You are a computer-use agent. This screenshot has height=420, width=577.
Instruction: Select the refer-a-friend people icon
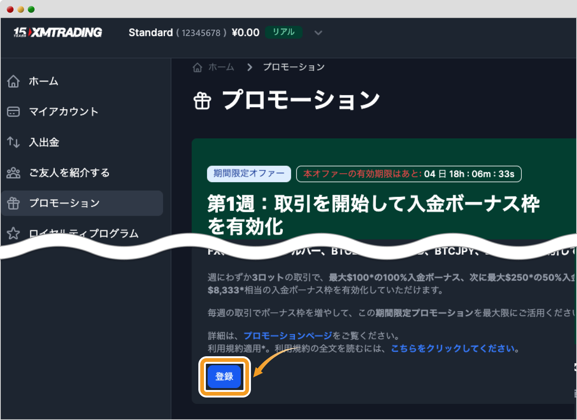click(x=14, y=172)
